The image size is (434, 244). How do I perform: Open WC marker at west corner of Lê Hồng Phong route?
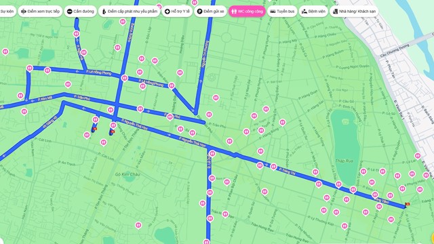[x=30, y=68]
